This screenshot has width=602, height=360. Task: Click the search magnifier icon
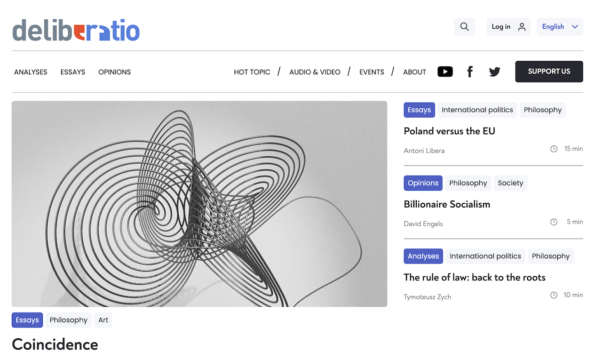(x=464, y=27)
